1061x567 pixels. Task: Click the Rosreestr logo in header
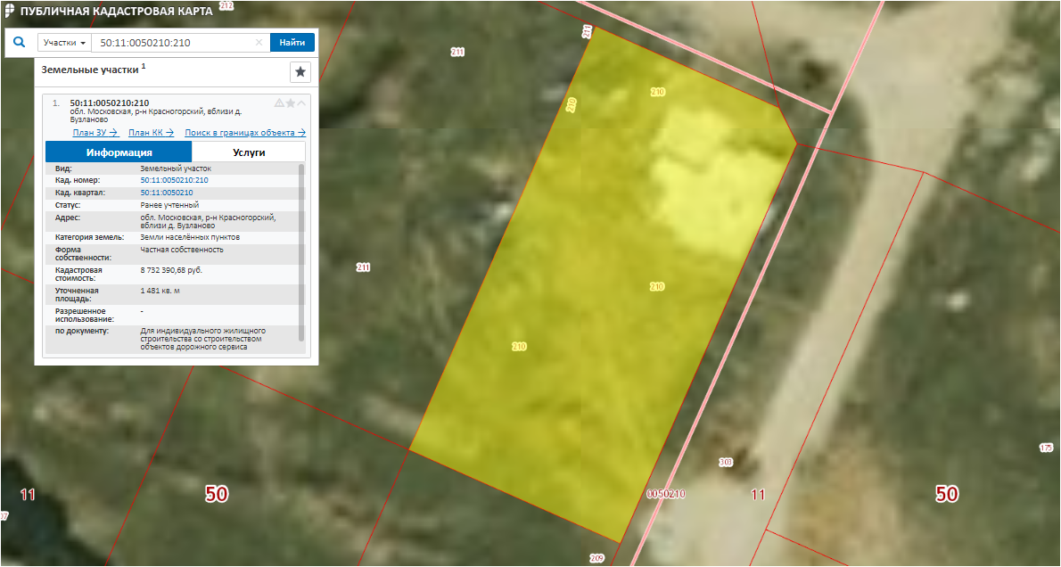(x=9, y=11)
